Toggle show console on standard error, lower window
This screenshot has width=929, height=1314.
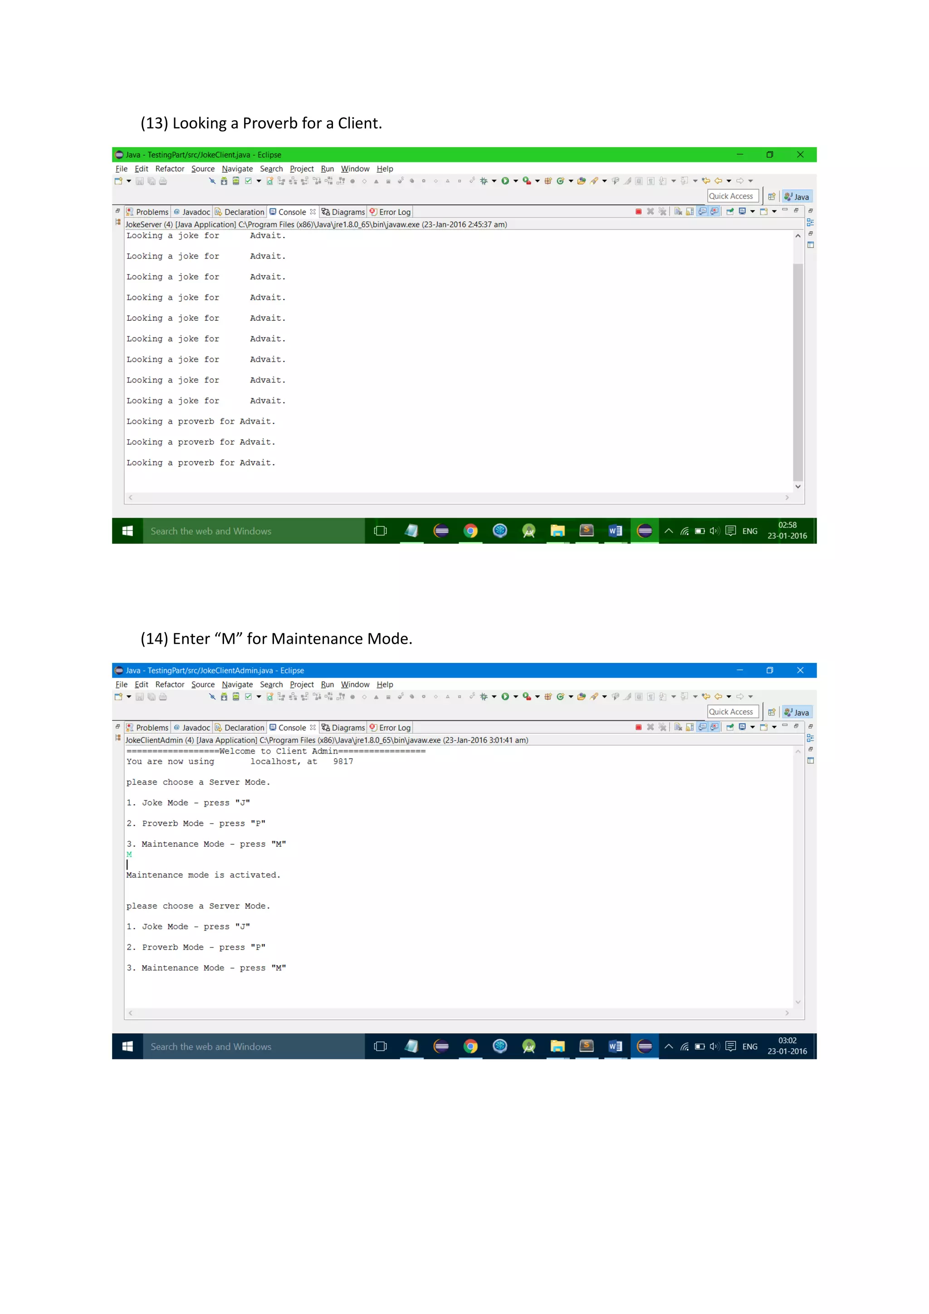pos(714,727)
